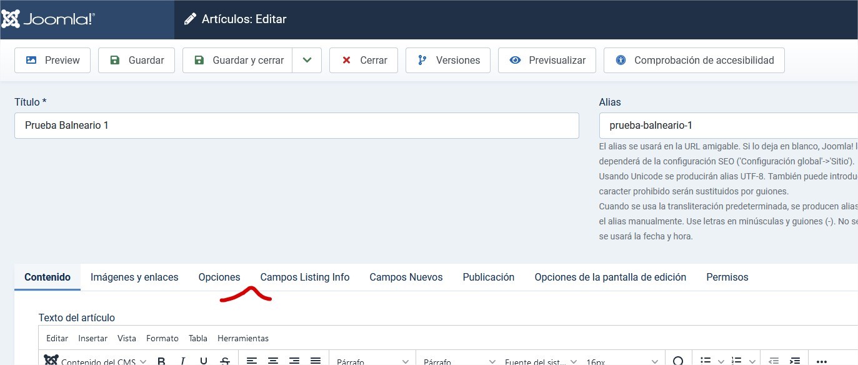The width and height of the screenshot is (858, 365).
Task: Switch to the Contenido tab
Action: pos(47,277)
